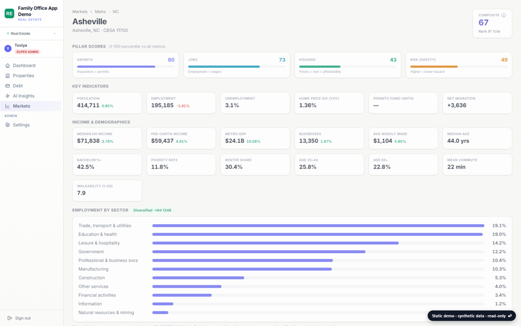Click the Unemployment 3.1% value
The image size is (521, 326).
(232, 105)
